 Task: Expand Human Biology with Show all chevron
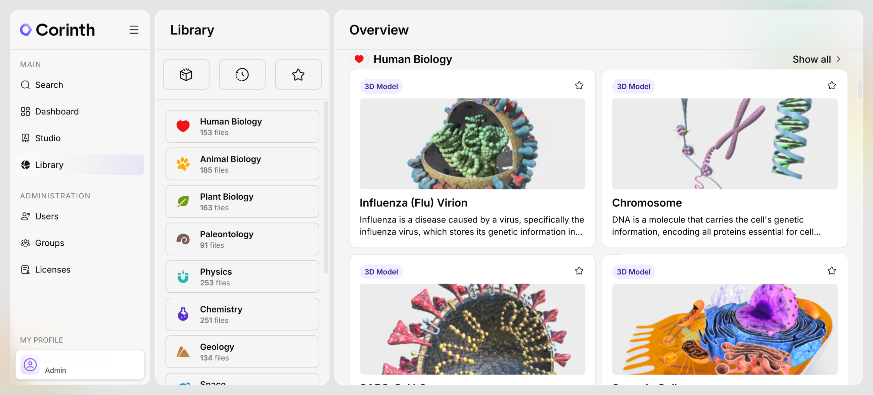pos(838,59)
